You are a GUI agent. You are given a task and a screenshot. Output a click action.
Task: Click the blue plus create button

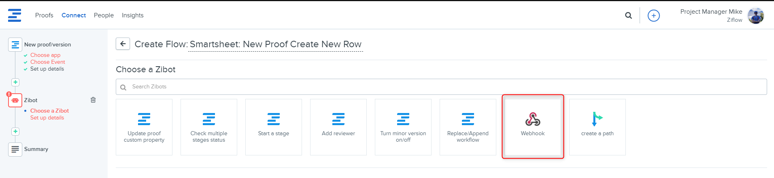(x=653, y=15)
